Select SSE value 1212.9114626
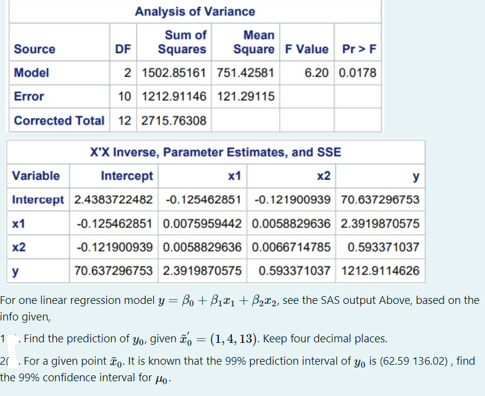 coord(380,271)
